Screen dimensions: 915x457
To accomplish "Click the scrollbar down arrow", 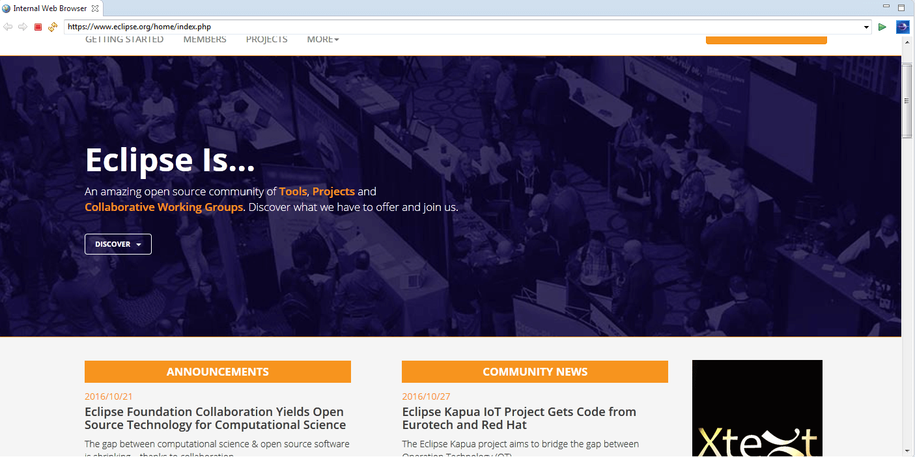I will pyautogui.click(x=907, y=450).
